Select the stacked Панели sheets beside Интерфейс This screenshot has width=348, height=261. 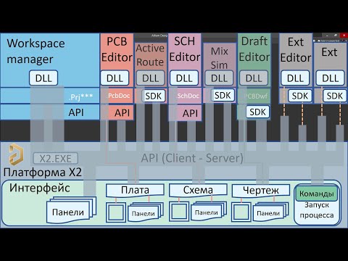[71, 210]
